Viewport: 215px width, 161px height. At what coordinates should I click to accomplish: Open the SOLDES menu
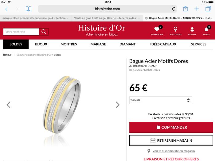tap(16, 44)
